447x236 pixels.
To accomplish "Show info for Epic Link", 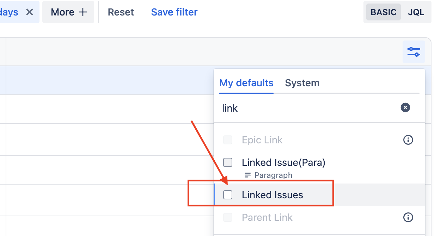I will coord(408,140).
